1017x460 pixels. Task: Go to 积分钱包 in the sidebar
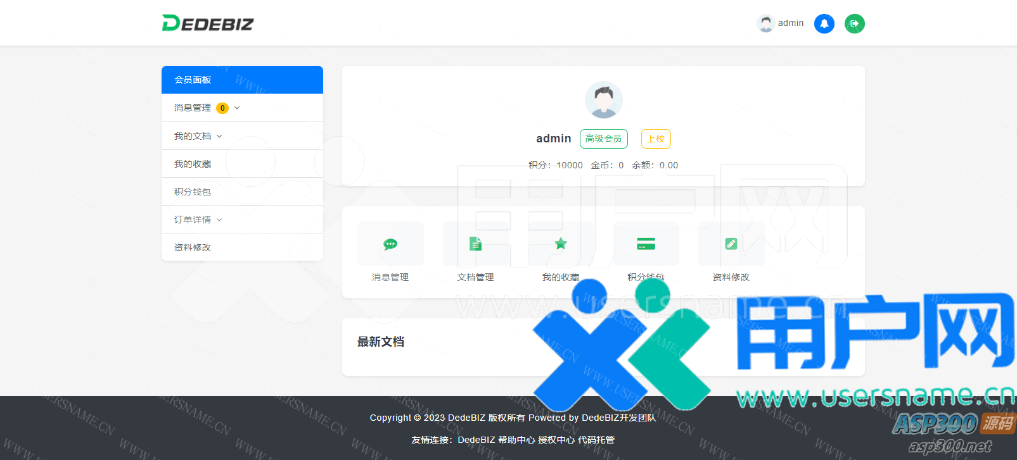point(193,192)
